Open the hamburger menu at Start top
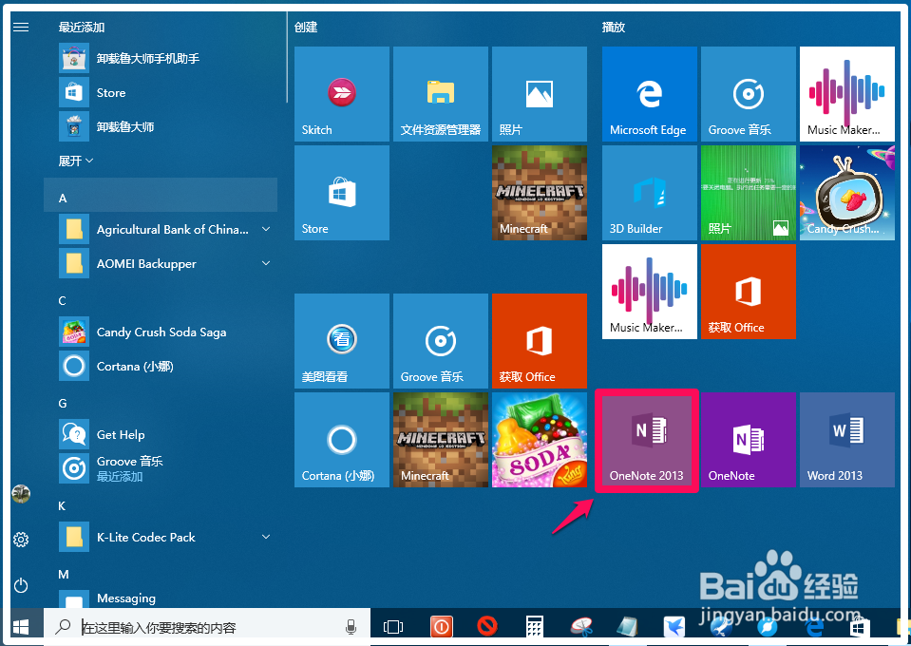The width and height of the screenshot is (911, 646). click(21, 27)
